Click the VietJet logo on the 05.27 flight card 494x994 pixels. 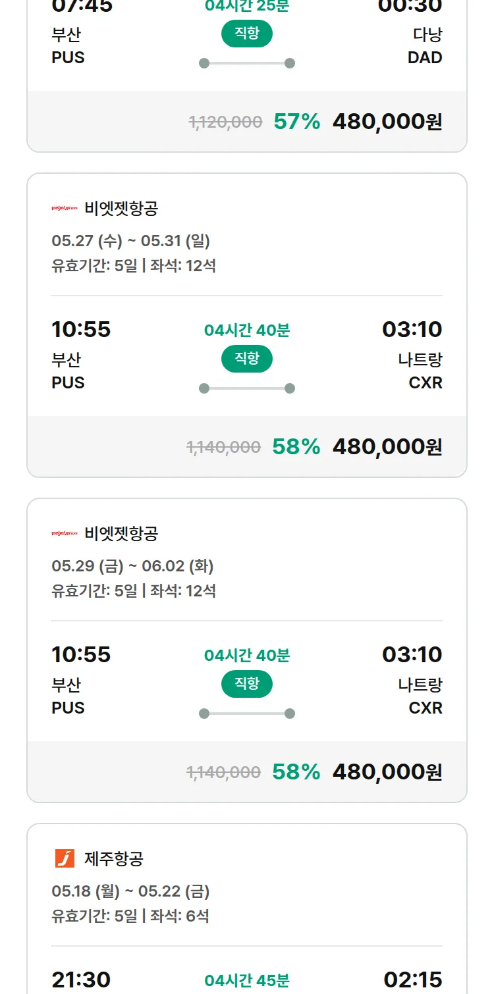coord(65,209)
